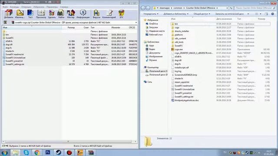Open the Explorer address bar history dropdown
278x156 pixels.
pyautogui.click(x=227, y=8)
